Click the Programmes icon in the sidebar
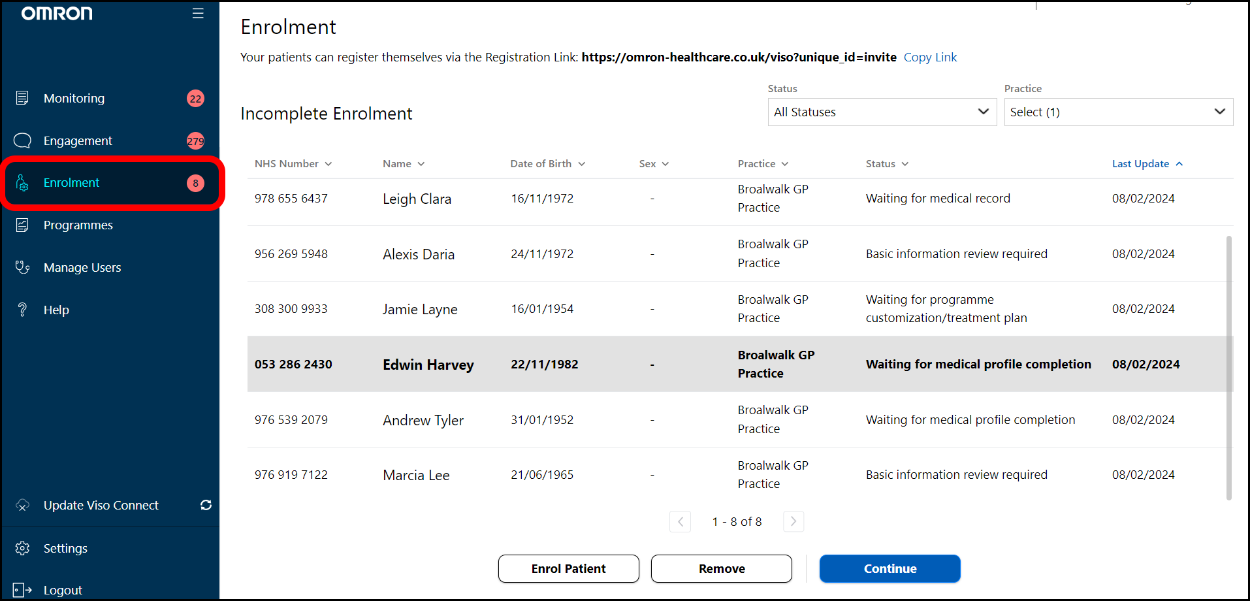This screenshot has width=1250, height=601. (x=22, y=225)
